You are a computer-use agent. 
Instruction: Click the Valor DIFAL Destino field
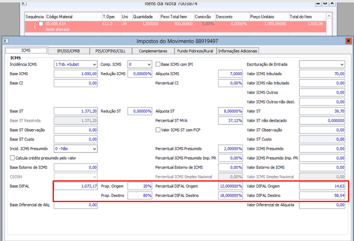click(x=322, y=196)
